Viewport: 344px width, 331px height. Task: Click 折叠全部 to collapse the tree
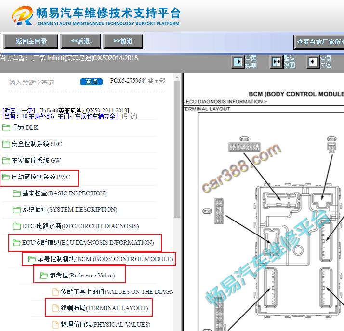click(154, 81)
